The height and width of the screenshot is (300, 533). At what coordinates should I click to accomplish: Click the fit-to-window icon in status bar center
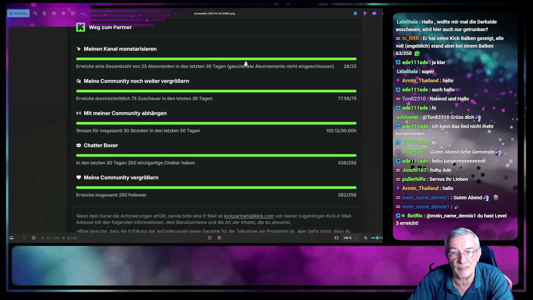(209, 238)
